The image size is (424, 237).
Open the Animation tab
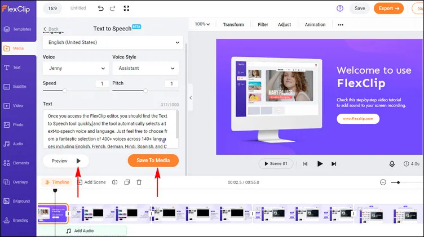click(315, 25)
